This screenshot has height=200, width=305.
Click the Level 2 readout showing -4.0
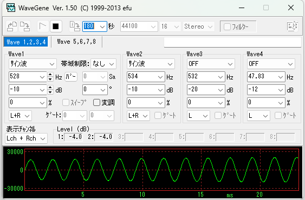103,137
